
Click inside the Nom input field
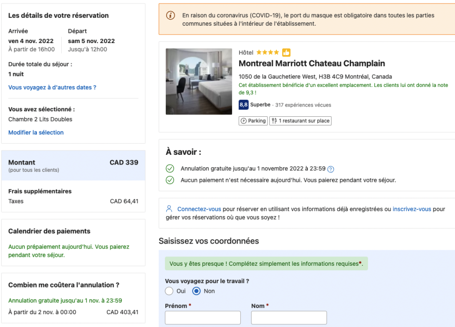click(x=289, y=317)
